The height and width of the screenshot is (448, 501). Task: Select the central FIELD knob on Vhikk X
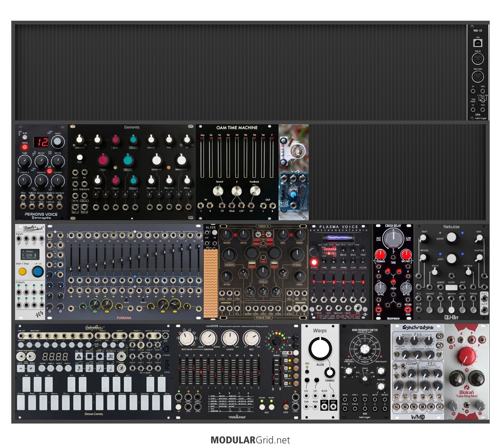[263, 272]
